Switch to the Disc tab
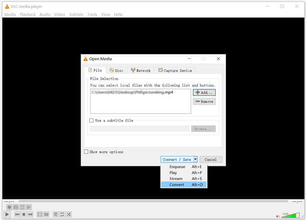The width and height of the screenshot is (306, 220). click(116, 70)
